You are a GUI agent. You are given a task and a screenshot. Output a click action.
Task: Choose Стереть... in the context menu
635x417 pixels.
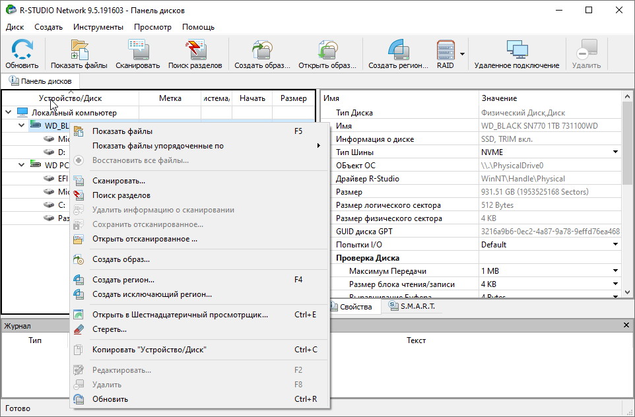200,329
